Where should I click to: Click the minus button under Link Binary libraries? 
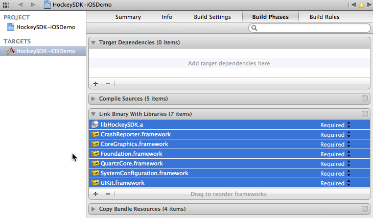click(108, 194)
